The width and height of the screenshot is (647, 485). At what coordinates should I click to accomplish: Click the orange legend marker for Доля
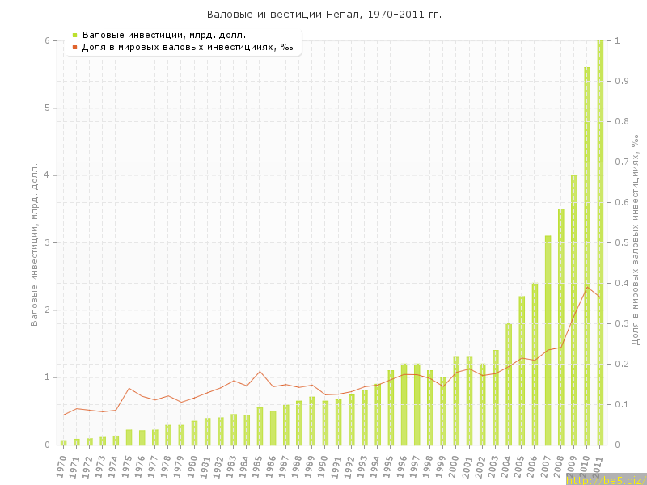(x=74, y=48)
